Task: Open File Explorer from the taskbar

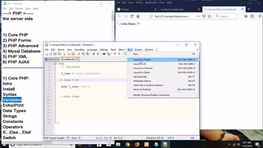Action: pyautogui.click(x=118, y=144)
